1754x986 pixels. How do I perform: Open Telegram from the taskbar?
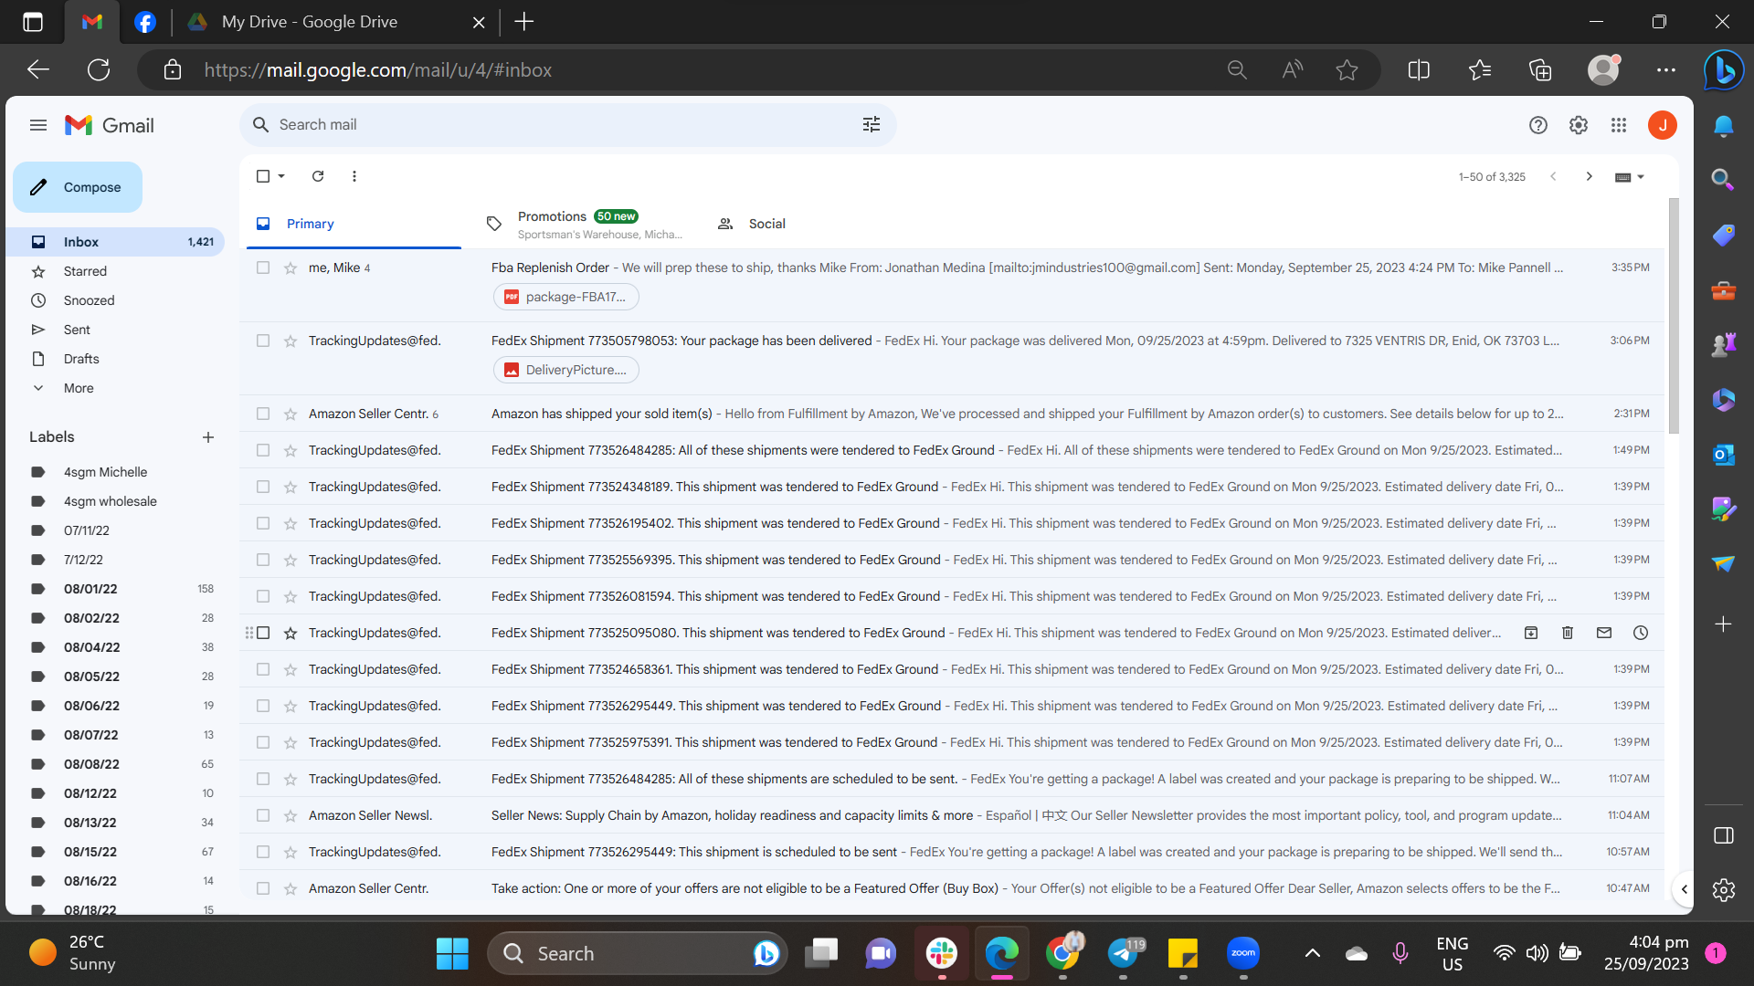[x=1123, y=953]
